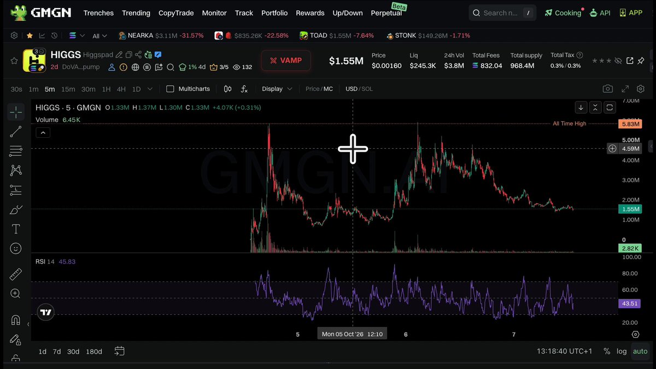Go to the CopyTrade page
656x369 pixels.
176,13
